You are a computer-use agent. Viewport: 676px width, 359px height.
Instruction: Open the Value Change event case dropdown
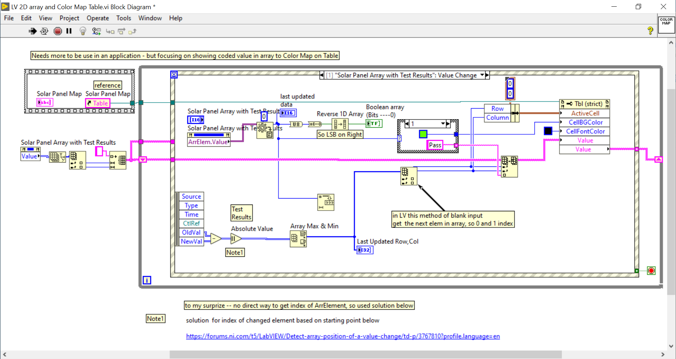[483, 75]
